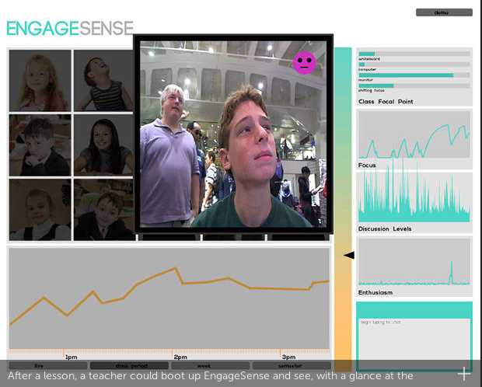Click the 'Discussion Levels' label
The width and height of the screenshot is (482, 387).
click(x=385, y=228)
